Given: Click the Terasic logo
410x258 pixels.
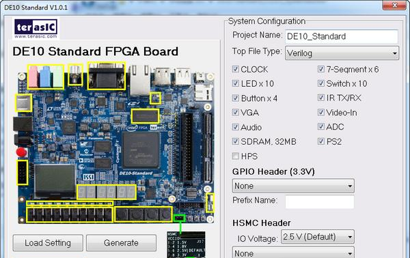Looking at the screenshot, I should (36, 28).
